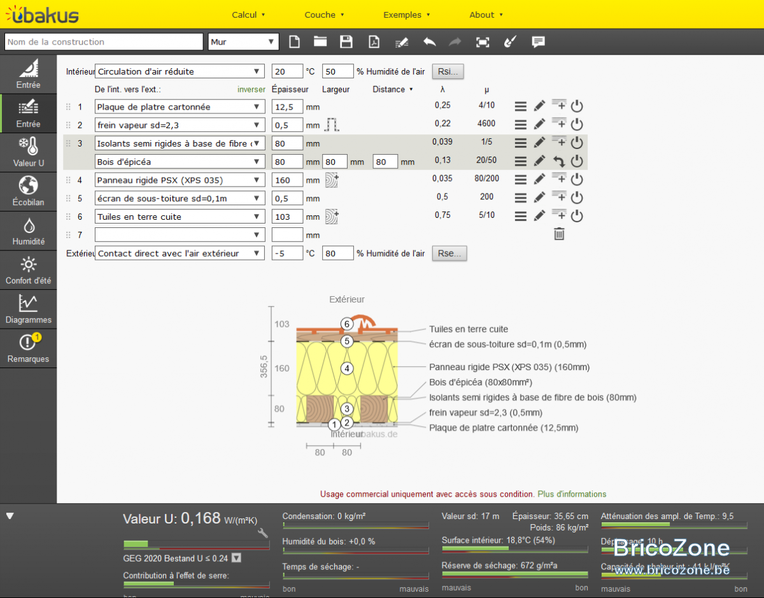Image resolution: width=764 pixels, height=598 pixels.
Task: Click the new document icon in toolbar
Action: 294,42
